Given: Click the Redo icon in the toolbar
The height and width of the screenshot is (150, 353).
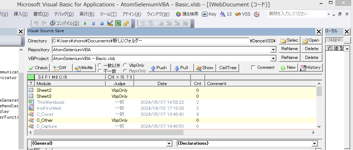Looking at the screenshot, I should 44,23.
